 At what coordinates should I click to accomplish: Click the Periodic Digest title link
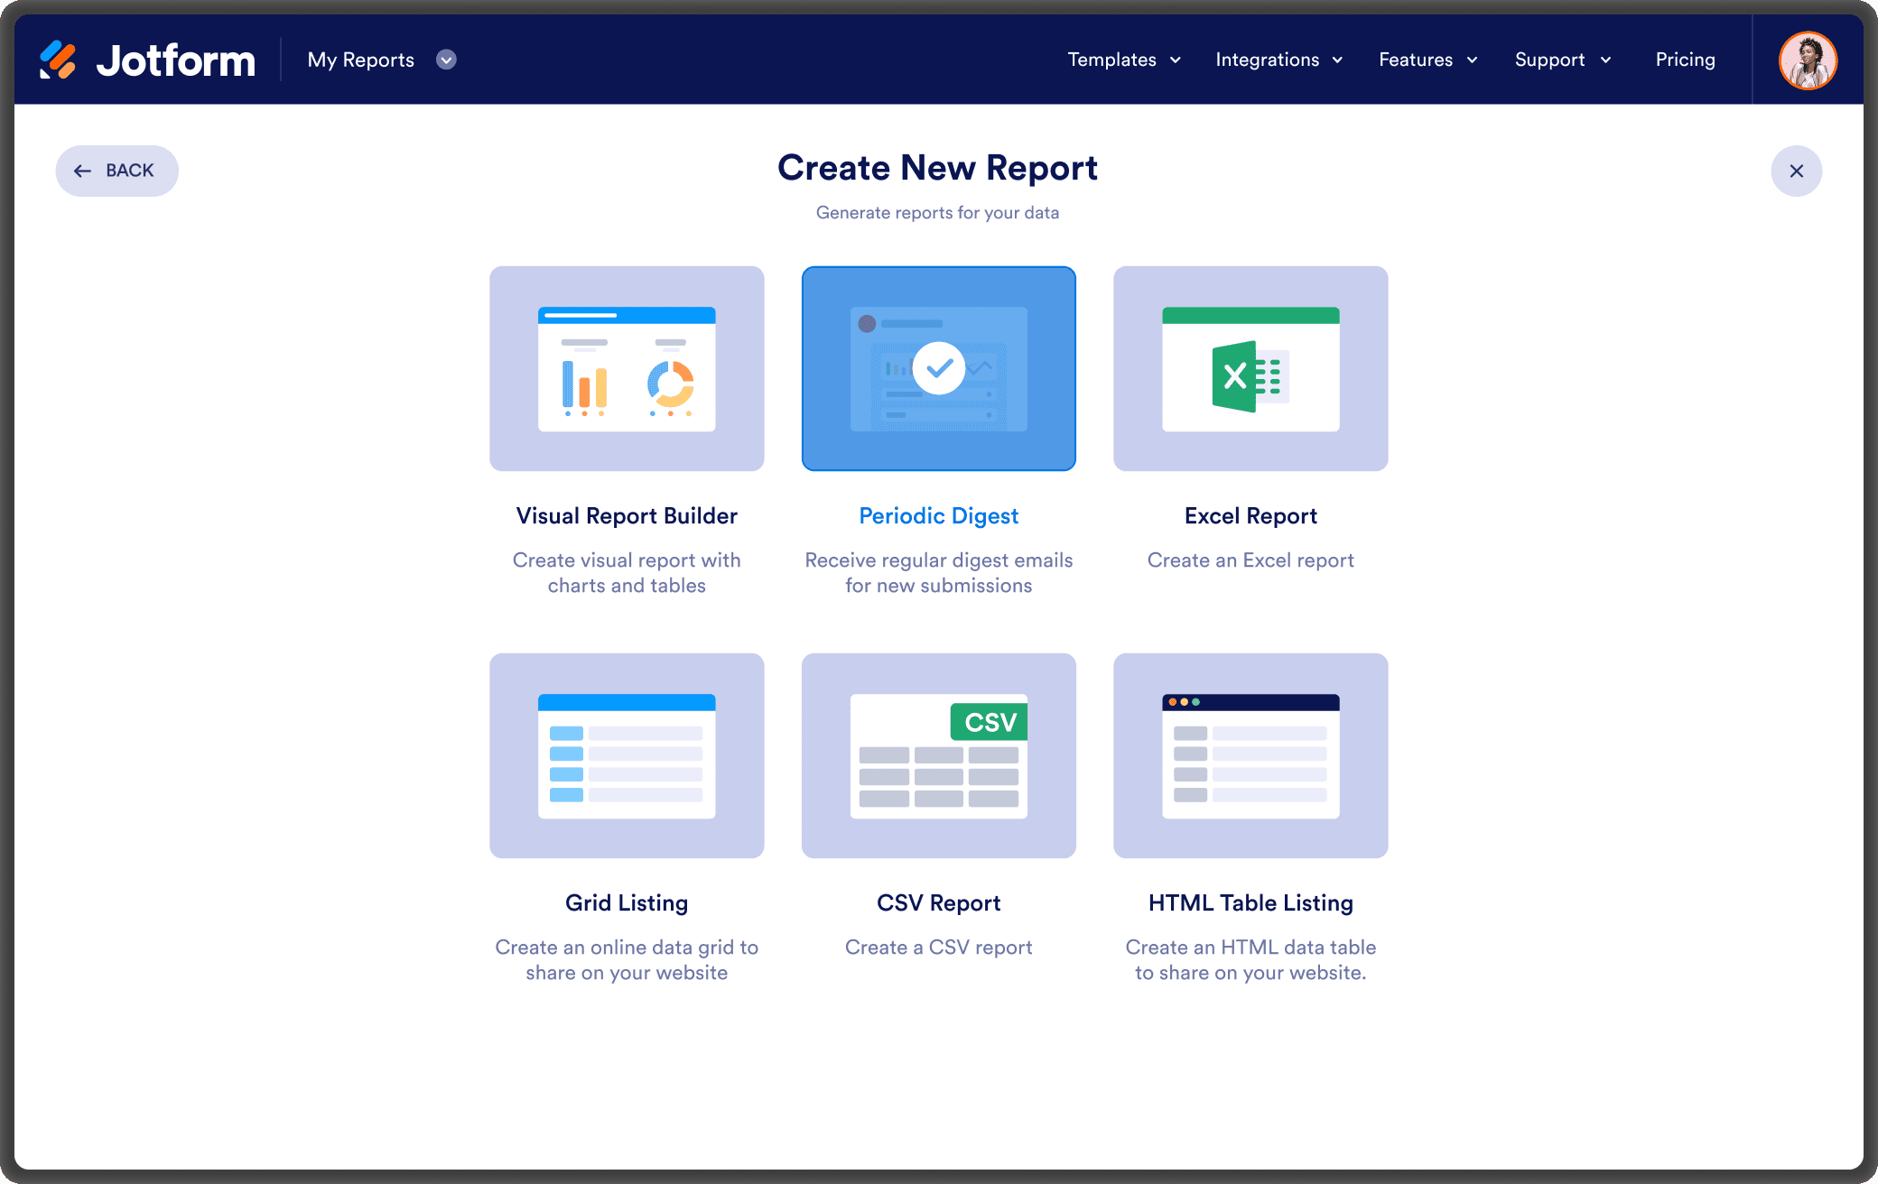(938, 516)
